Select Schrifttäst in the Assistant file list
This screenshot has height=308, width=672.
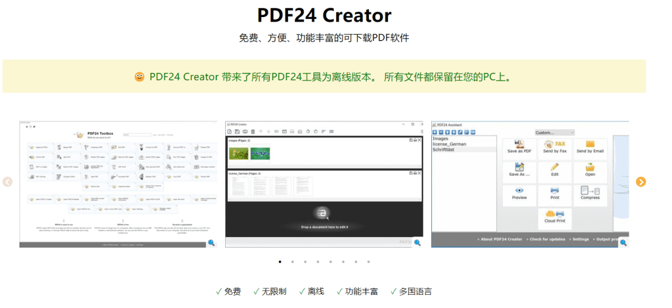click(465, 150)
